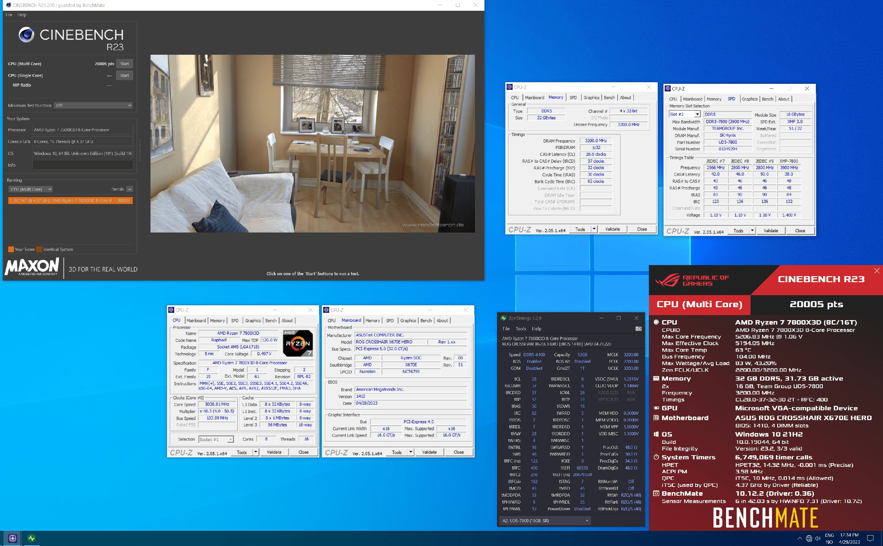Open the CPU (Multi Core) ranking dropdown
Image resolution: width=883 pixels, height=546 pixels.
tap(30, 189)
